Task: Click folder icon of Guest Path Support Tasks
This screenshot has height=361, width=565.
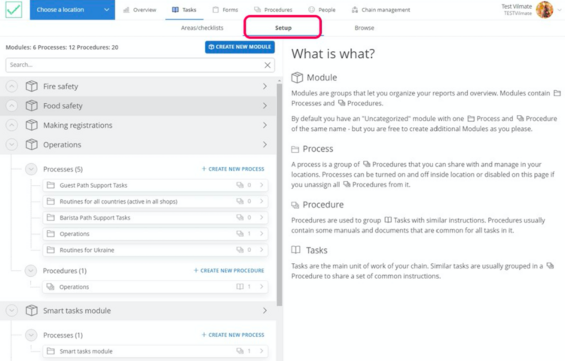Action: tap(51, 185)
